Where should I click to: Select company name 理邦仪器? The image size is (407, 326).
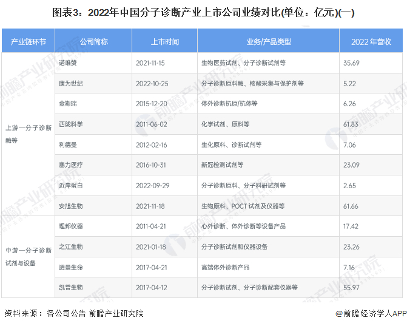click(70, 226)
